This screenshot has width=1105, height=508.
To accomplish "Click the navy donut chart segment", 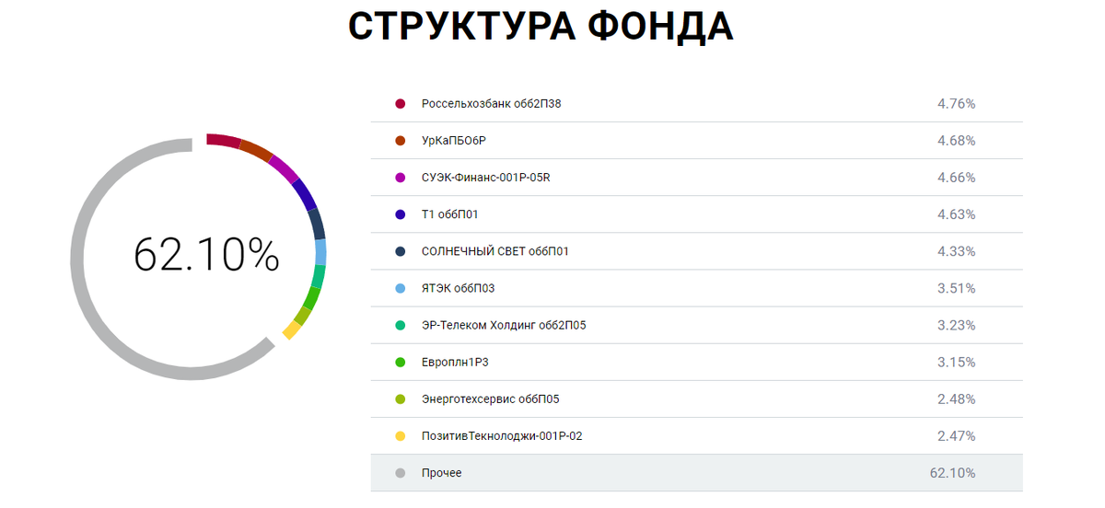I will click(x=316, y=224).
